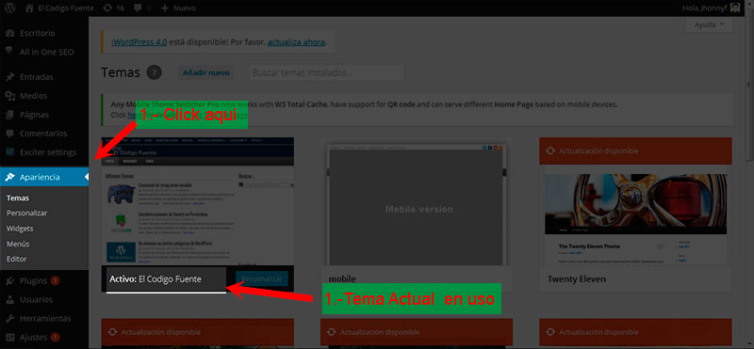754x349 pixels.
Task: Select the Twenty Eleven theme thumbnail
Action: coord(635,218)
